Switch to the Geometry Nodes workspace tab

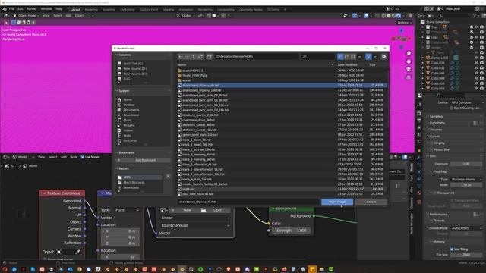[x=251, y=10]
